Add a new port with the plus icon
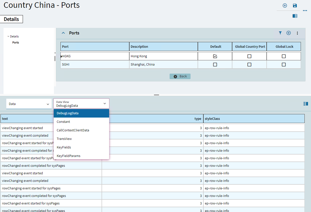Viewport: 311px width, 212px height. tap(289, 33)
